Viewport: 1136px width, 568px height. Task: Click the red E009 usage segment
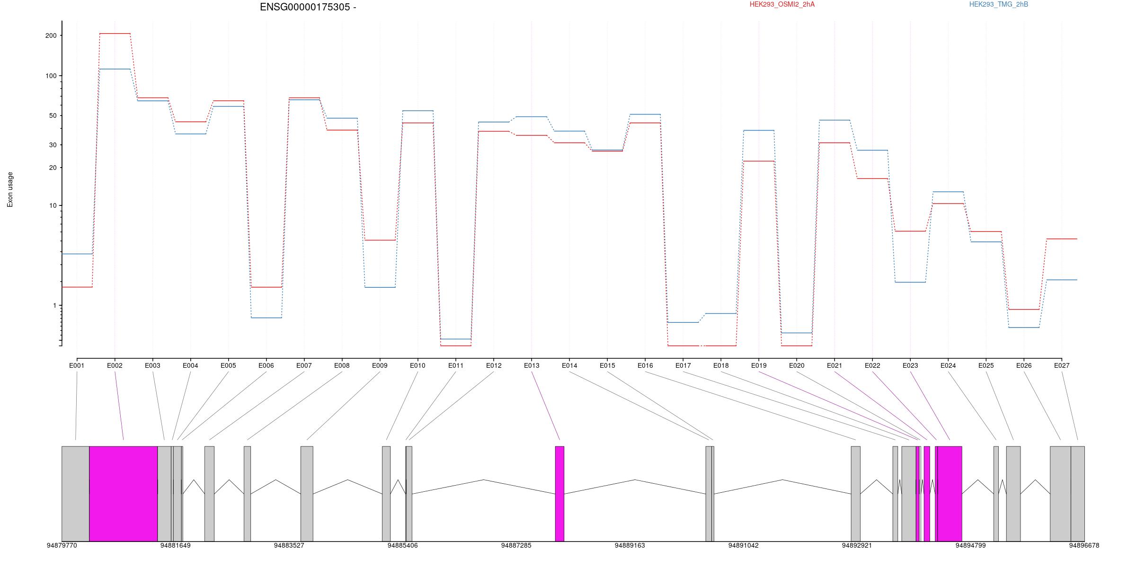click(x=380, y=240)
